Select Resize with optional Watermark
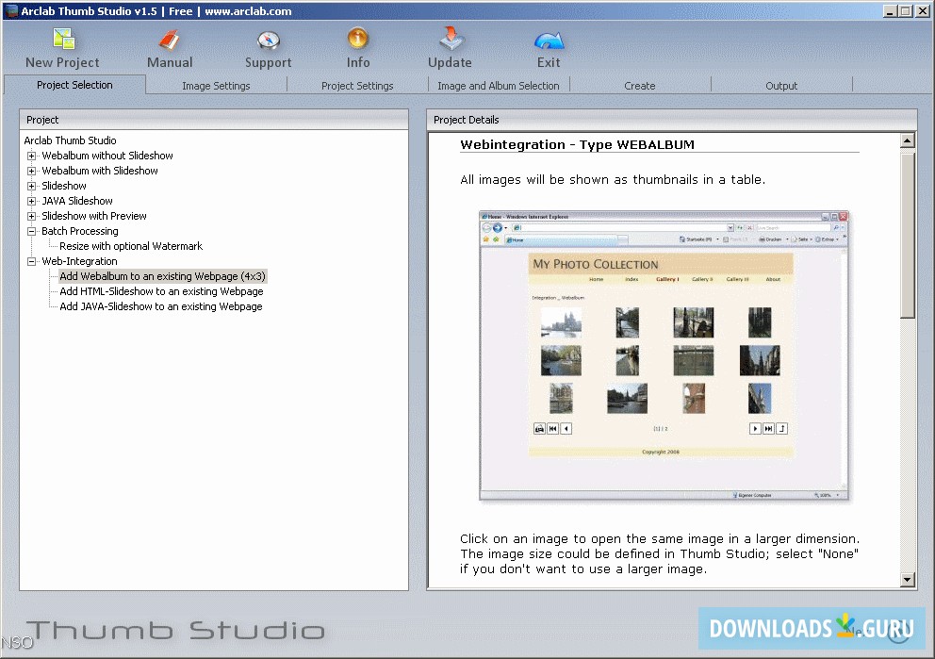Screen dimensions: 935x659 (x=131, y=246)
